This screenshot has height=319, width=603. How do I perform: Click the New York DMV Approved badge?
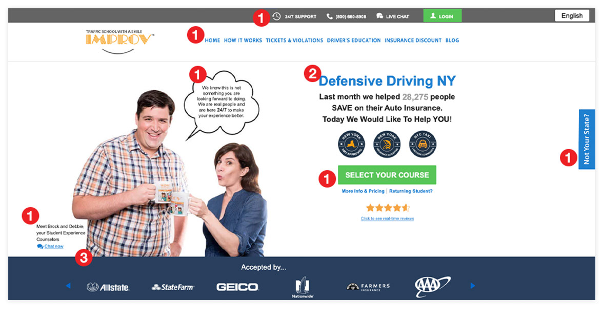click(352, 144)
